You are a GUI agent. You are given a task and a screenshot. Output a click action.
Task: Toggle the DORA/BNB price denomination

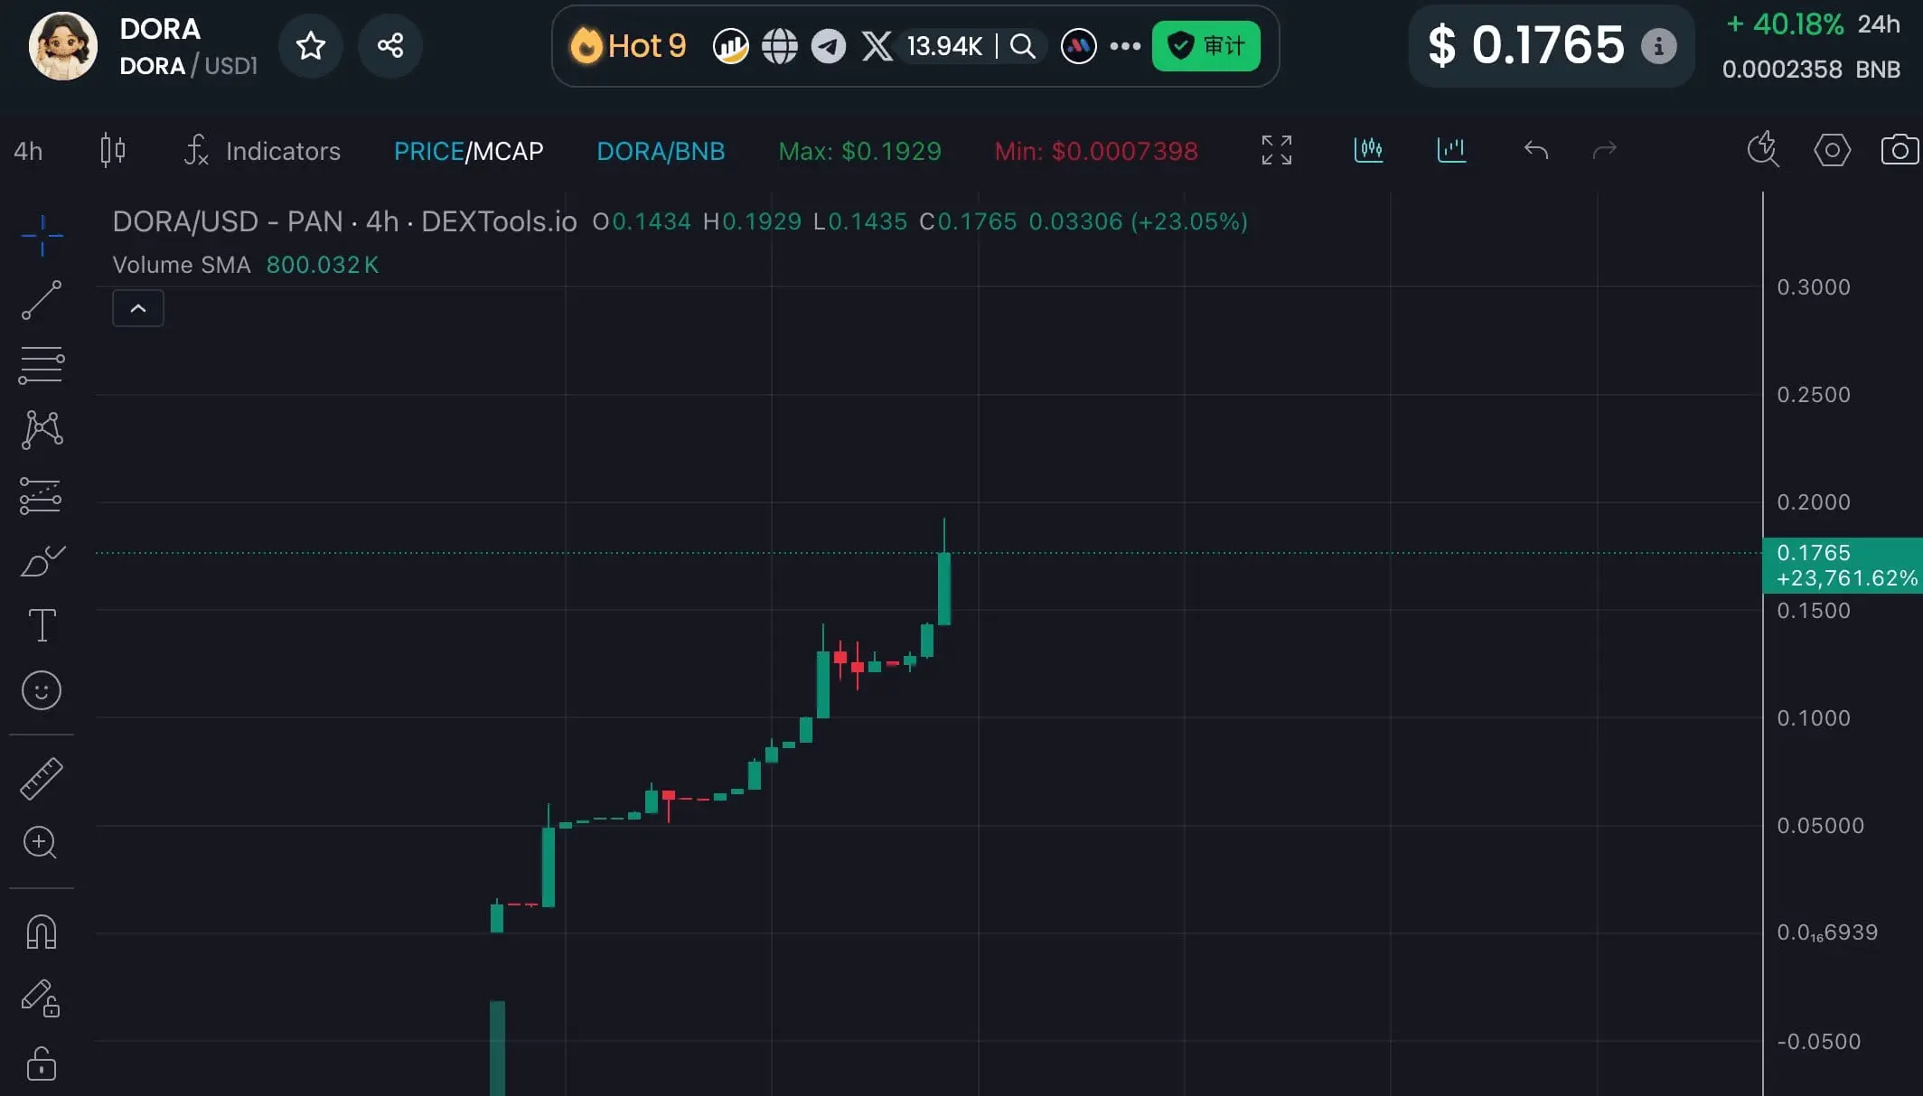tap(661, 151)
